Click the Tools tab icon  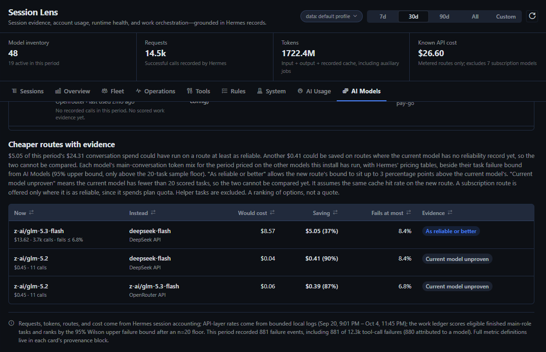click(x=189, y=91)
